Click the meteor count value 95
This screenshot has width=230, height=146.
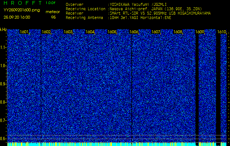pyautogui.click(x=53, y=18)
